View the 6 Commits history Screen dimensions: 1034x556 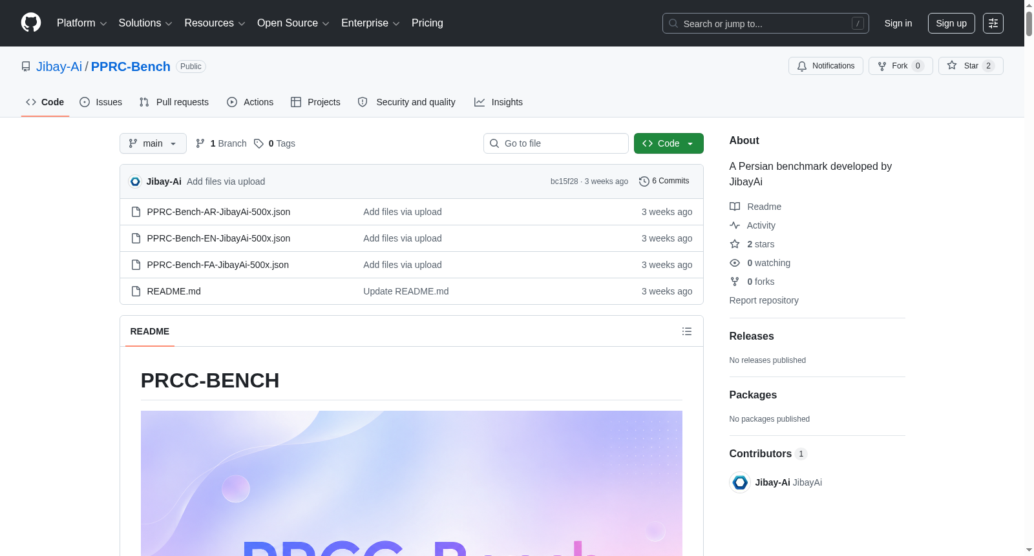[664, 181]
